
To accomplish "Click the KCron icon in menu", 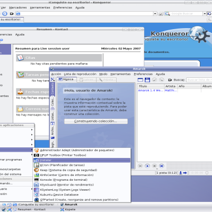I will [x=37, y=165].
